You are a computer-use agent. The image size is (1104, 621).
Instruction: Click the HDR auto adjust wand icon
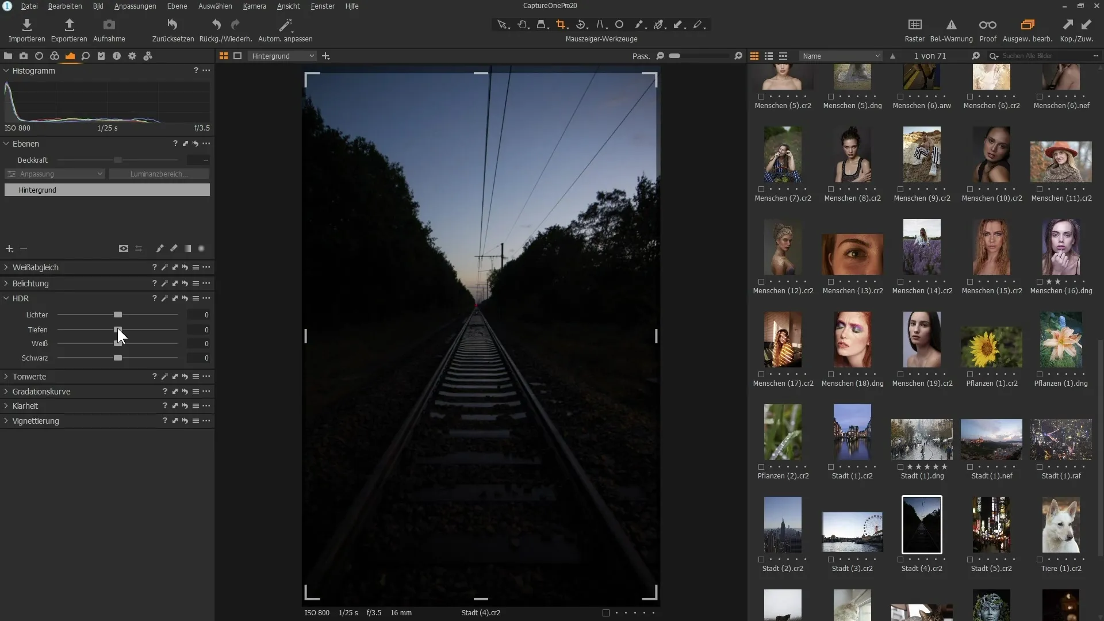(x=164, y=298)
